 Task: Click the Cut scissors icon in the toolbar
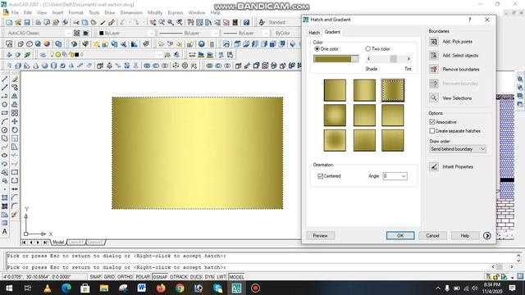(76, 22)
